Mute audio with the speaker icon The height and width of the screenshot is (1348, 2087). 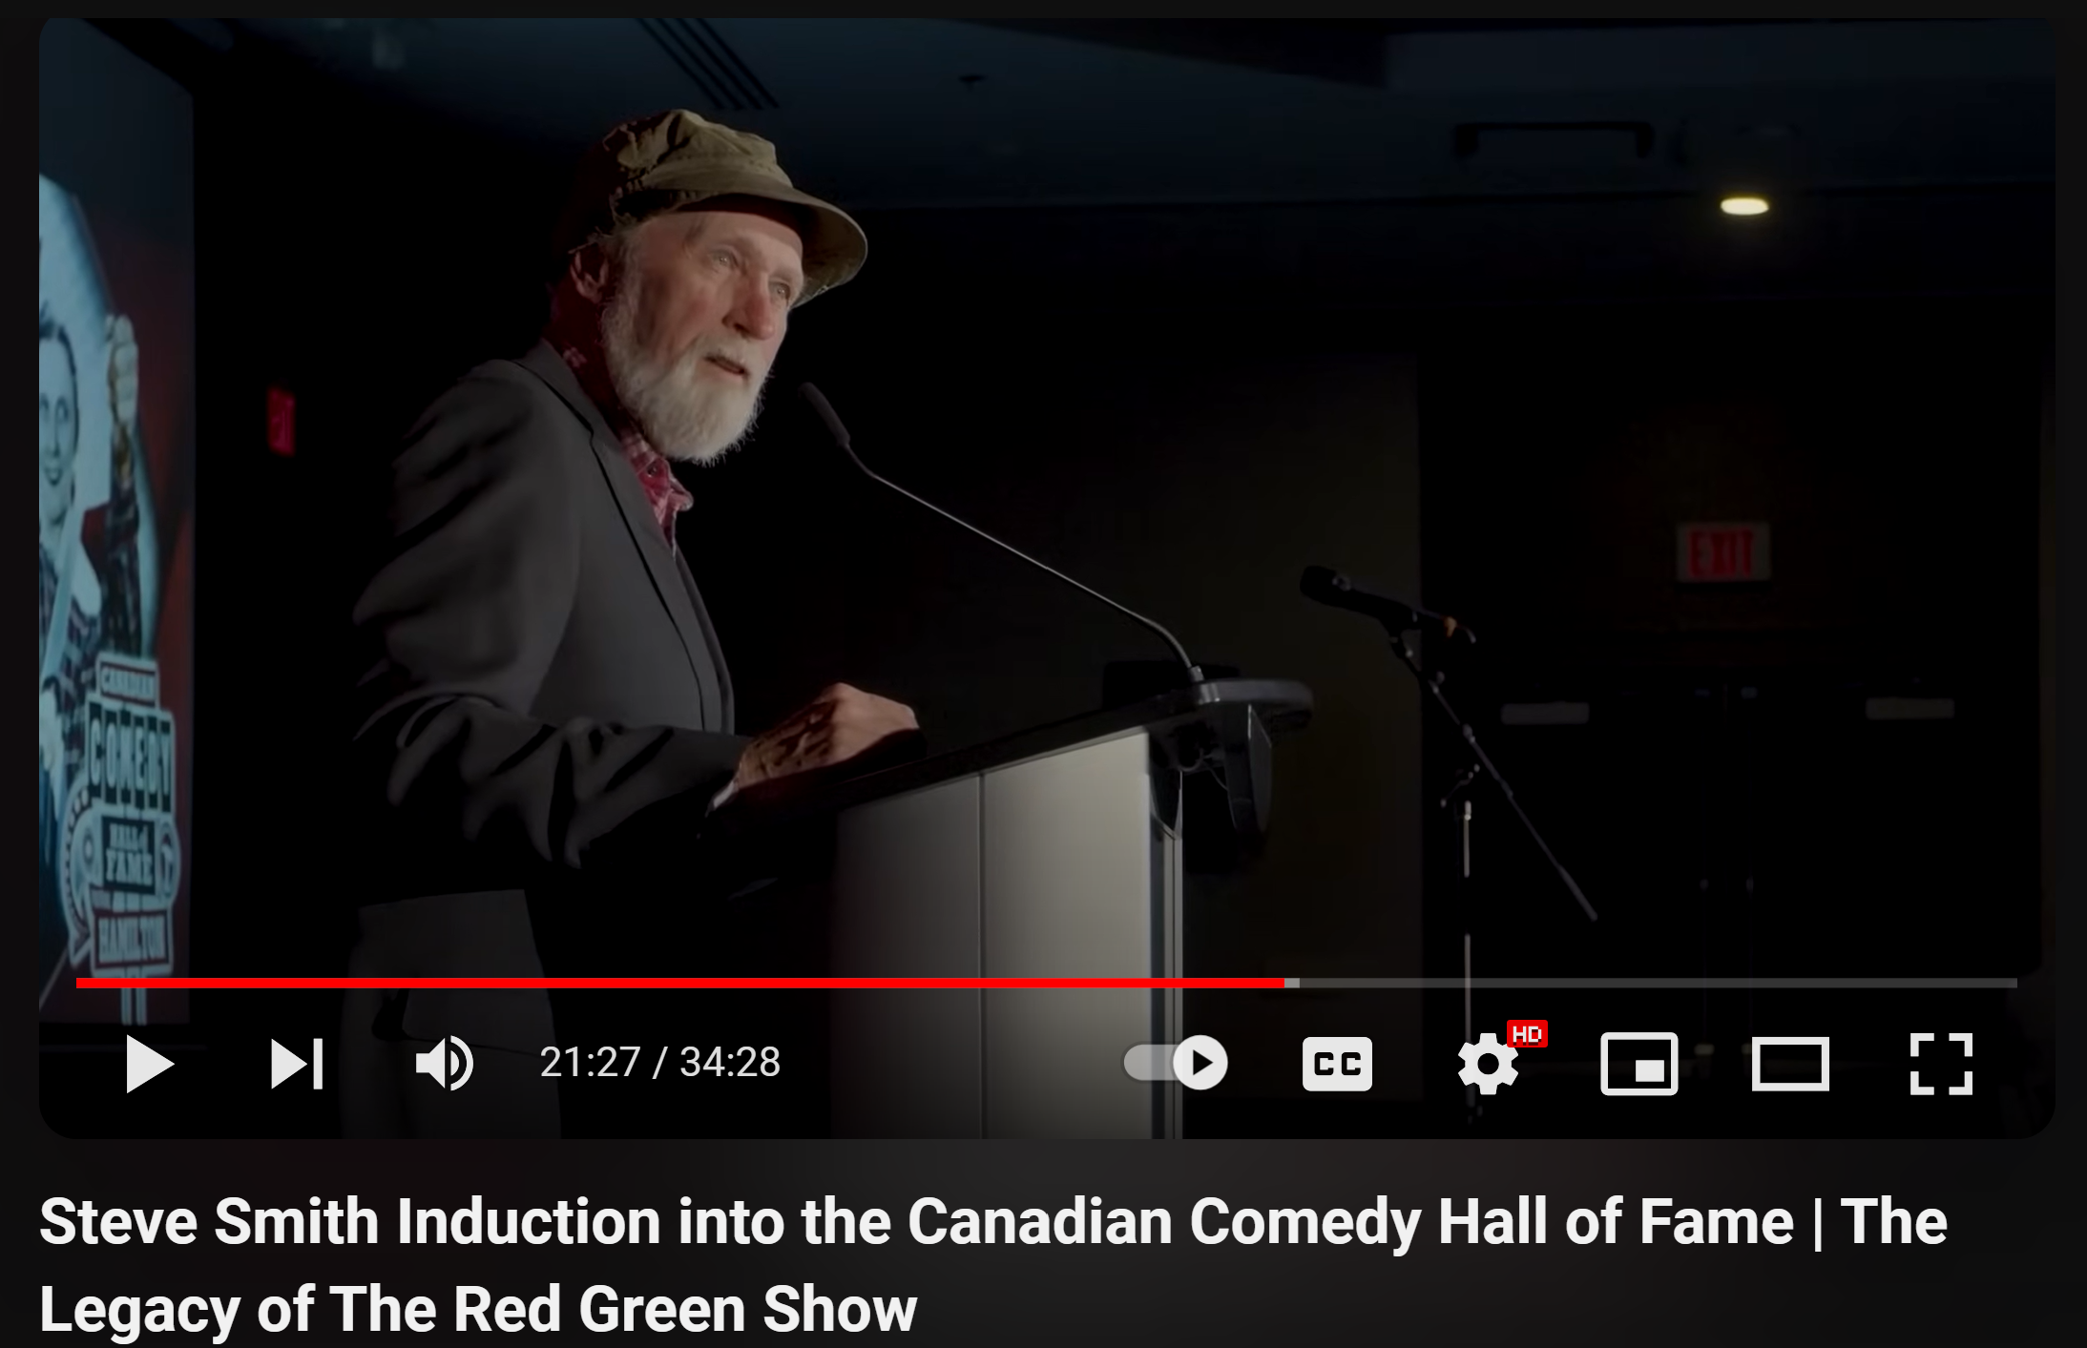444,1063
